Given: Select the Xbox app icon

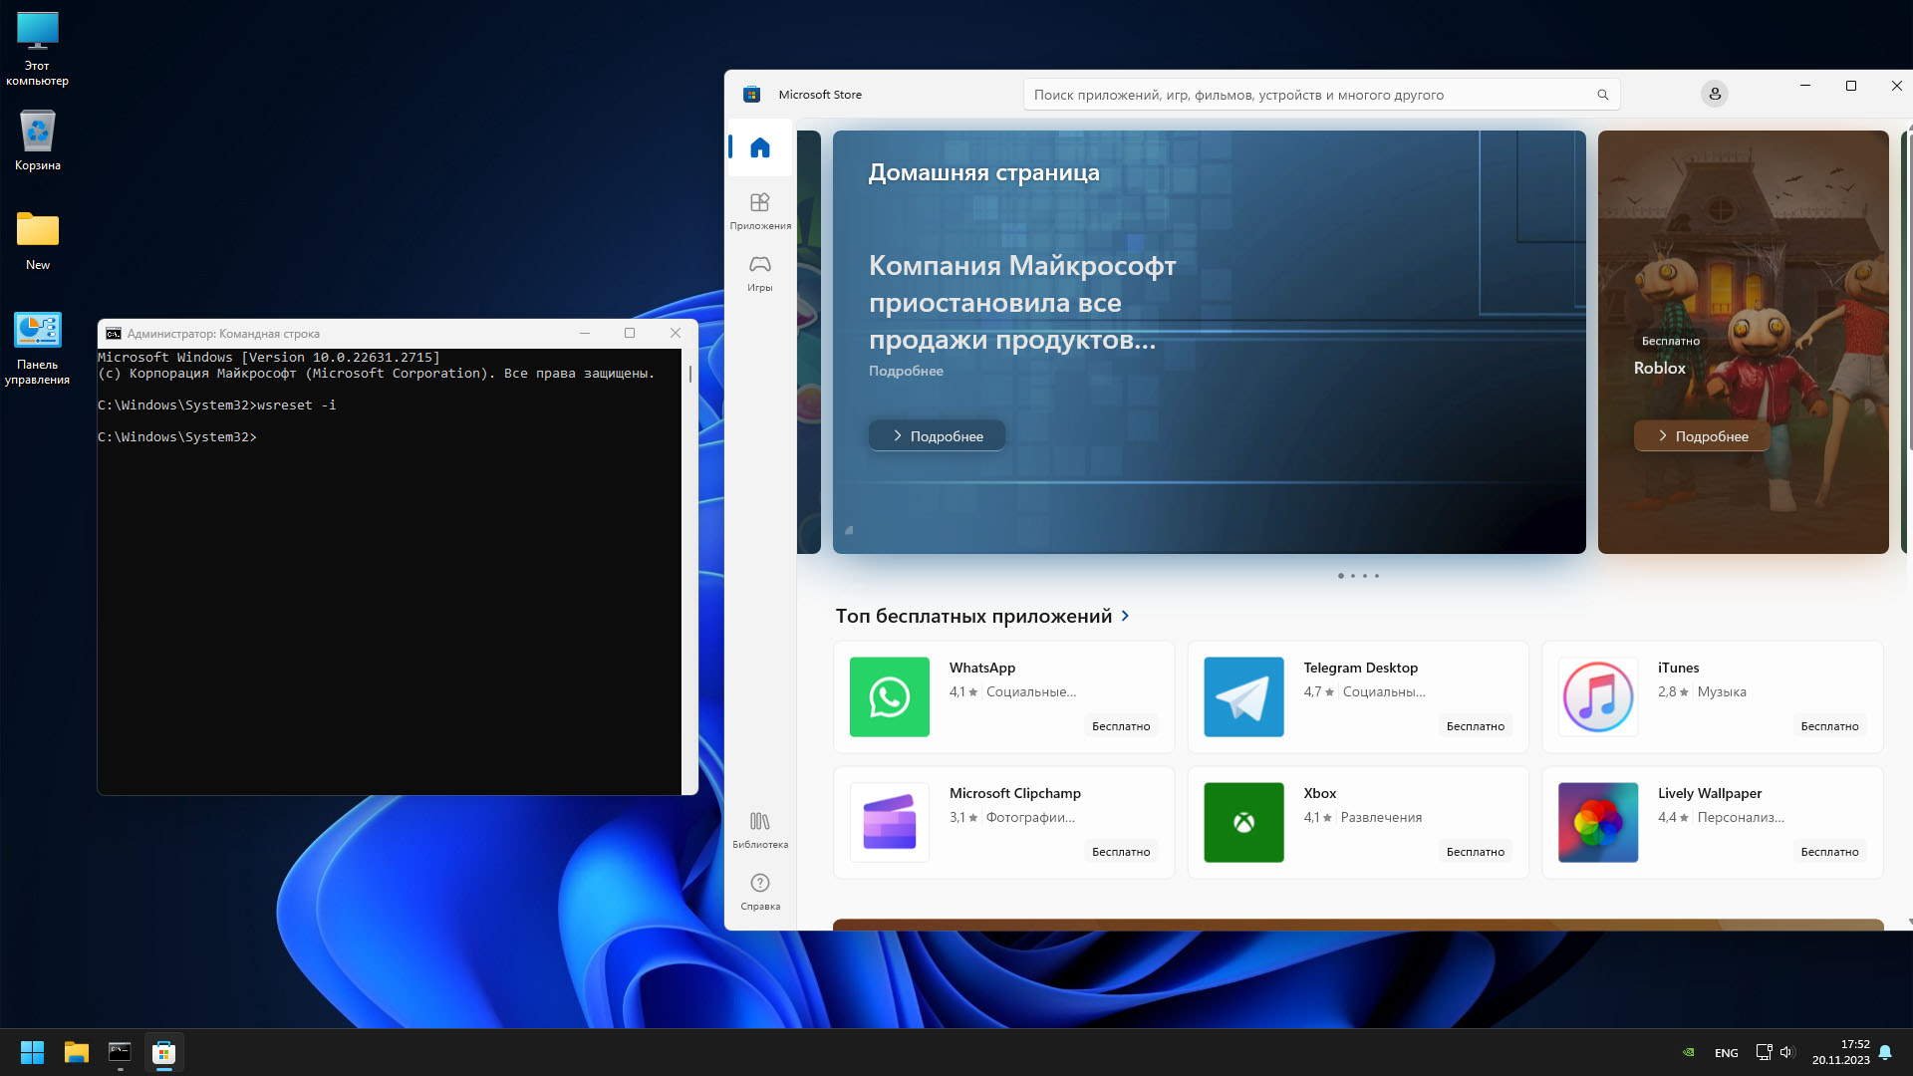Looking at the screenshot, I should pos(1242,822).
